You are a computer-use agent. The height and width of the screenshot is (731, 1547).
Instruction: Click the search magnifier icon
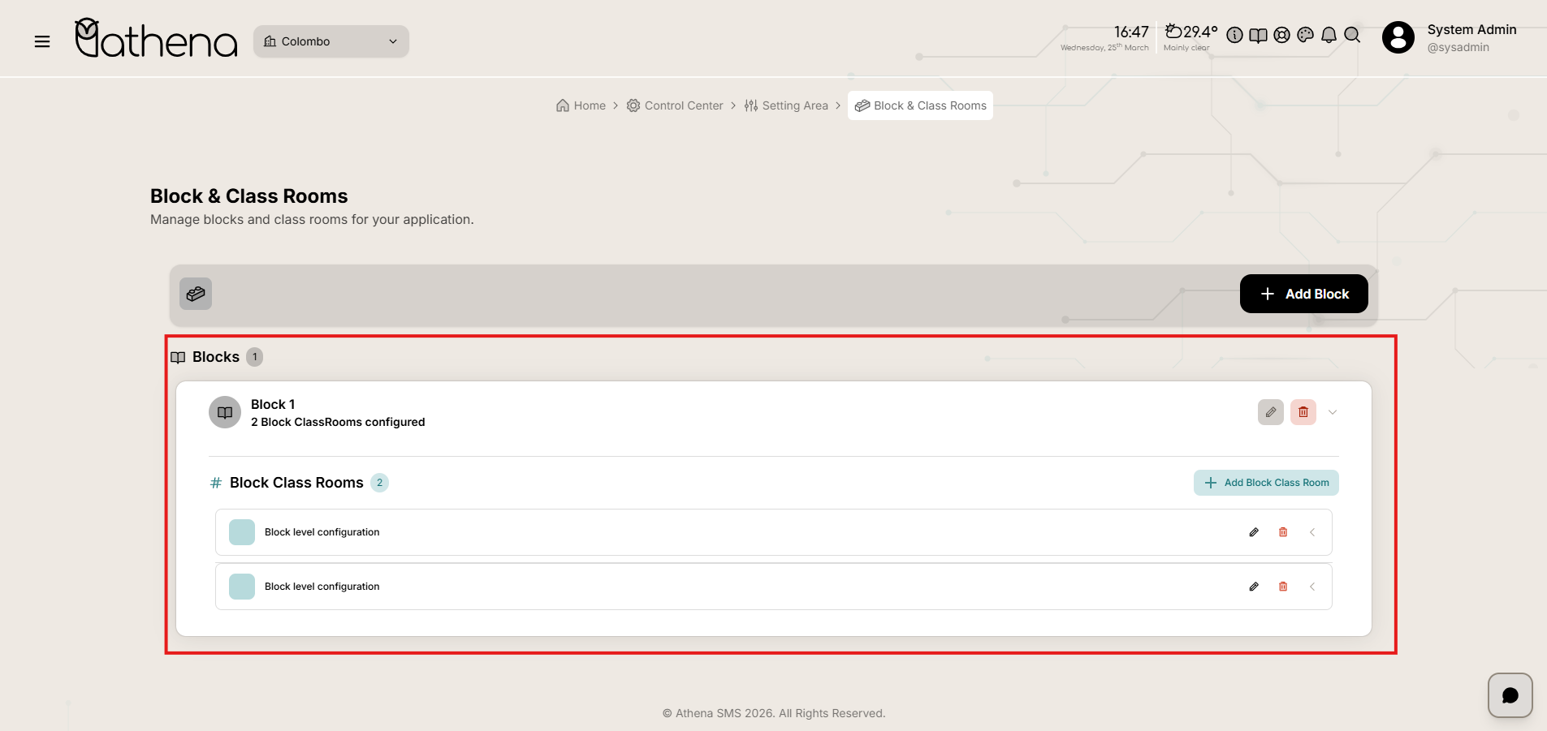(x=1352, y=35)
